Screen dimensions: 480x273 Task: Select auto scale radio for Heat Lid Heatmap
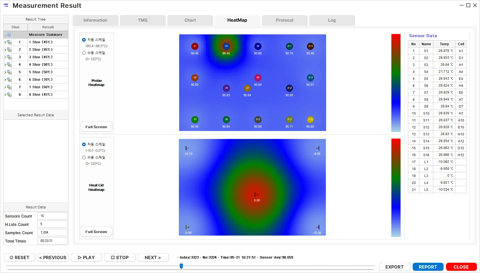pyautogui.click(x=84, y=144)
